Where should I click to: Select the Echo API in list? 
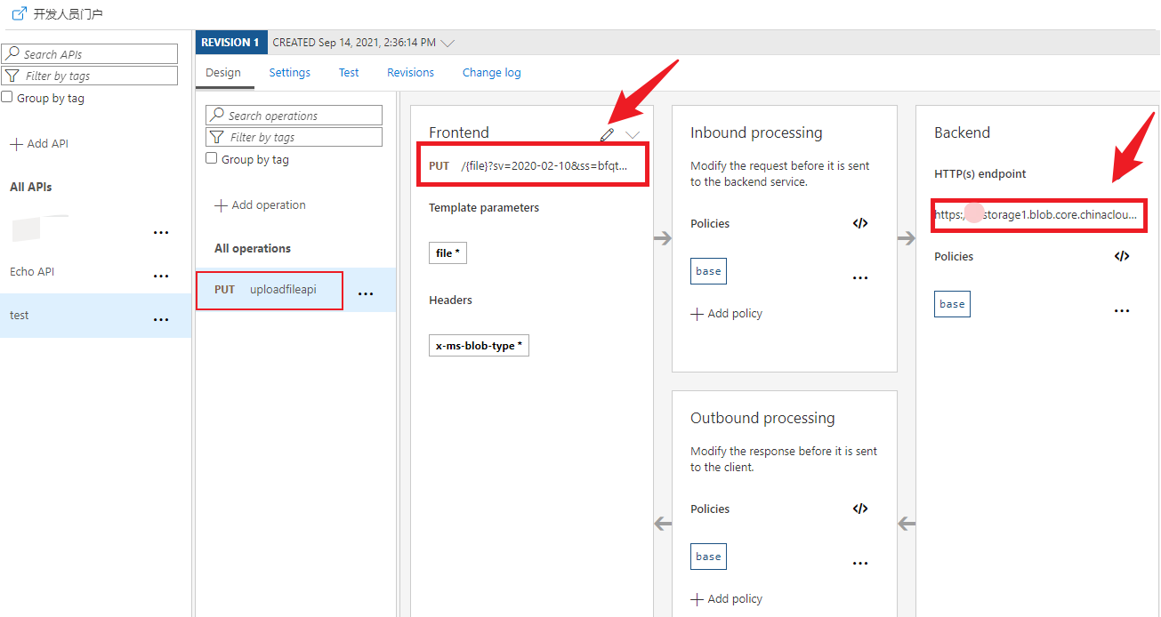pyautogui.click(x=32, y=272)
